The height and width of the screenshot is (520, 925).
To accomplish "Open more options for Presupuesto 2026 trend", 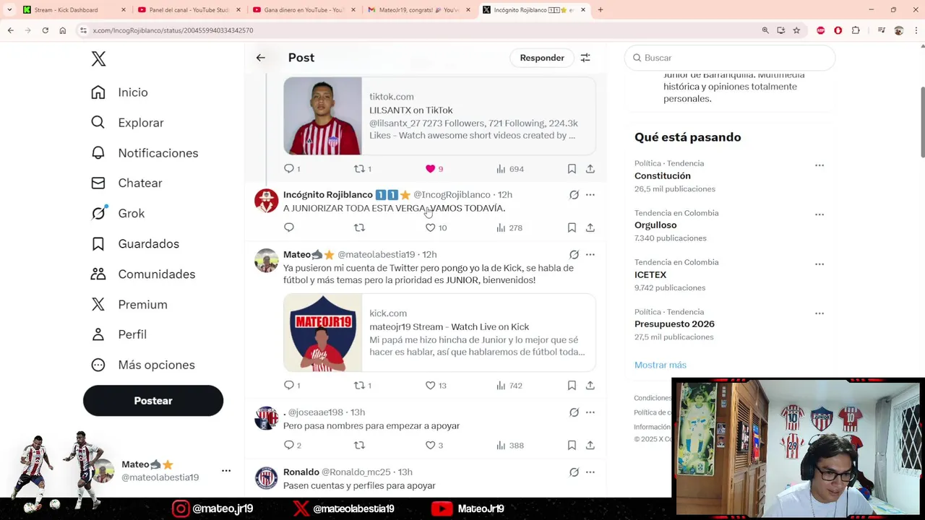I will click(x=819, y=313).
